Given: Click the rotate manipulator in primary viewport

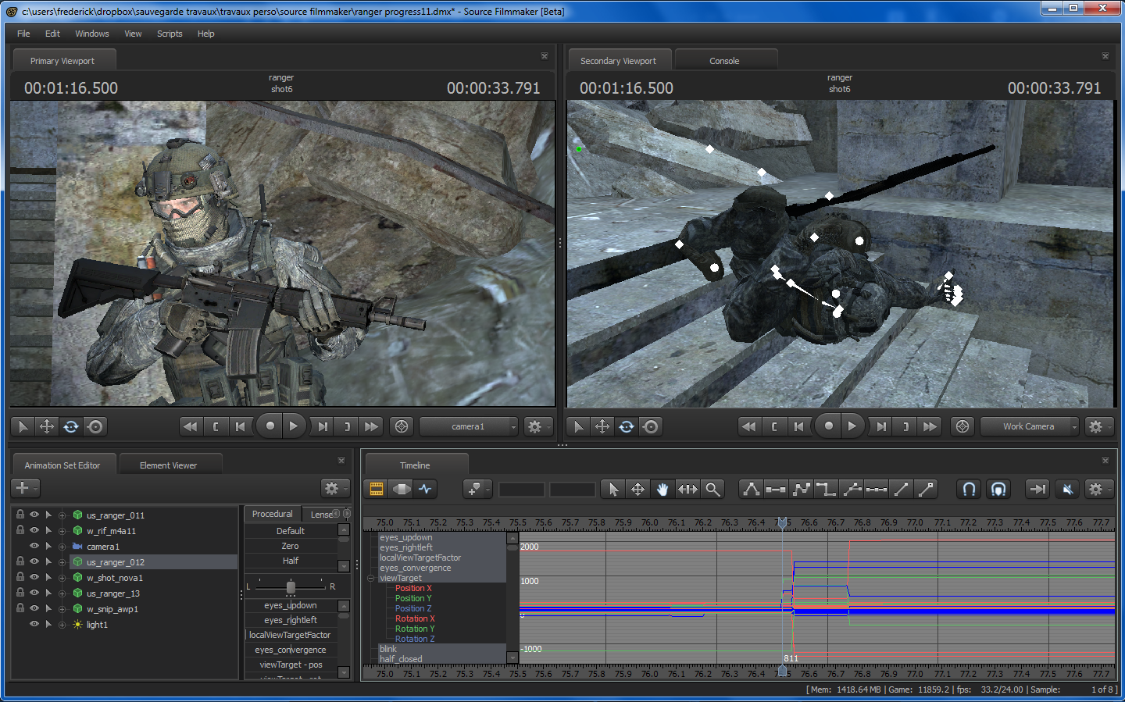Looking at the screenshot, I should click(71, 426).
